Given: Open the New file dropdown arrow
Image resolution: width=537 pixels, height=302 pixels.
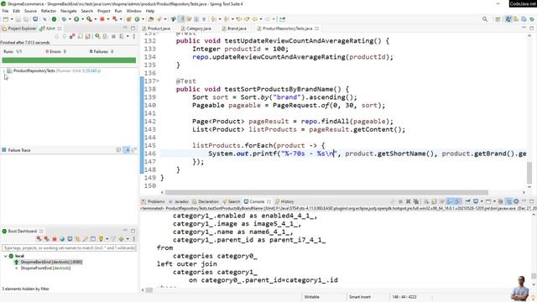Looking at the screenshot, I should [x=12, y=19].
